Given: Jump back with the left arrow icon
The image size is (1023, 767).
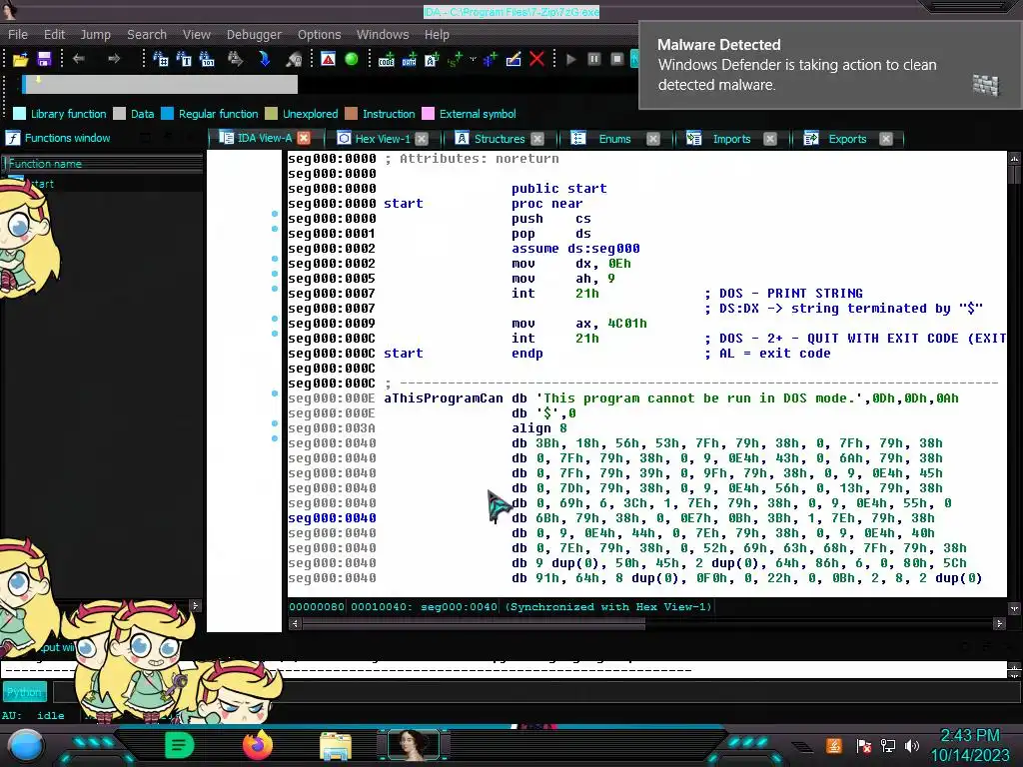Looking at the screenshot, I should (79, 59).
